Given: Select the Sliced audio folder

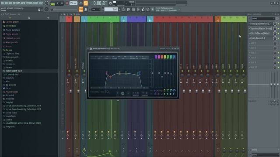Looking at the screenshot, I should (11, 113).
